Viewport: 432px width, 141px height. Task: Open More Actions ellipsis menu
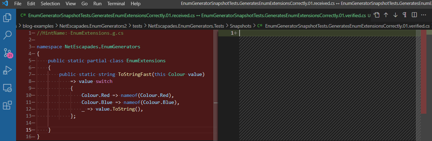point(424,15)
